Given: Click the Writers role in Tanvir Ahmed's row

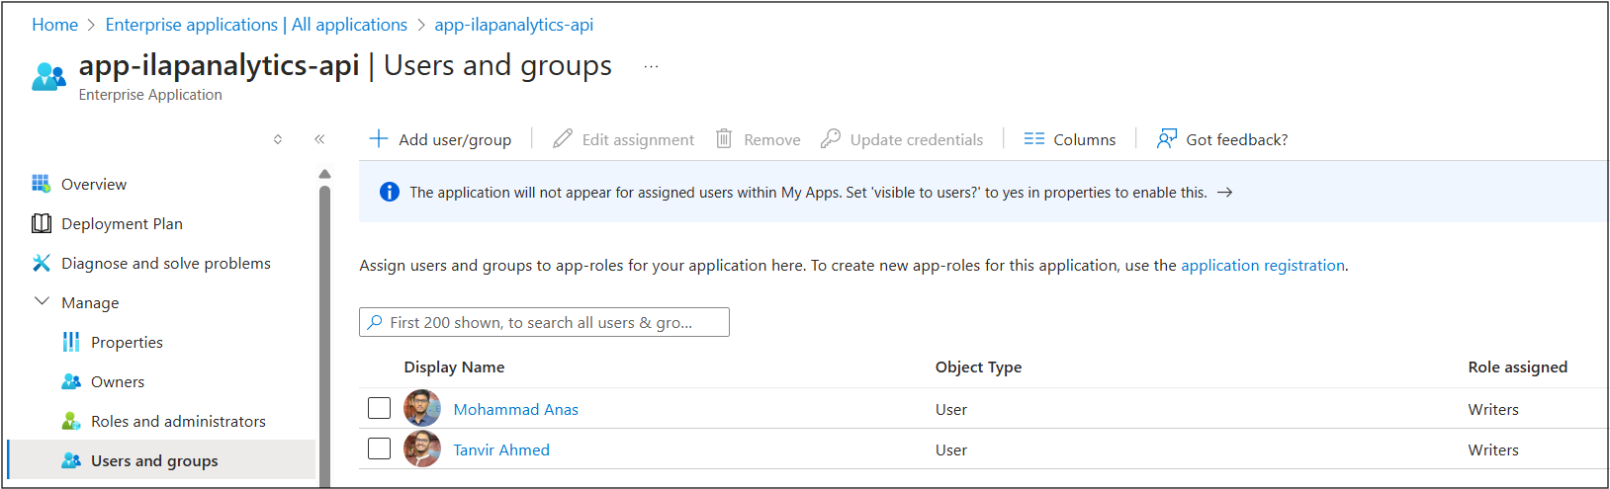Looking at the screenshot, I should (x=1493, y=449).
